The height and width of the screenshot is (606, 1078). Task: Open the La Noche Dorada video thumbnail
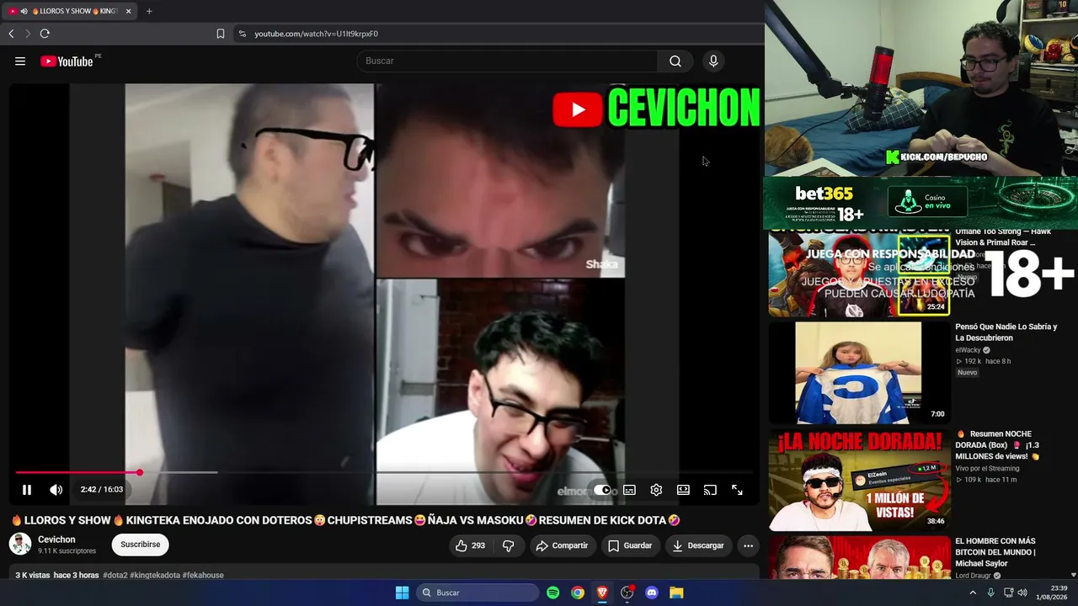(x=859, y=480)
